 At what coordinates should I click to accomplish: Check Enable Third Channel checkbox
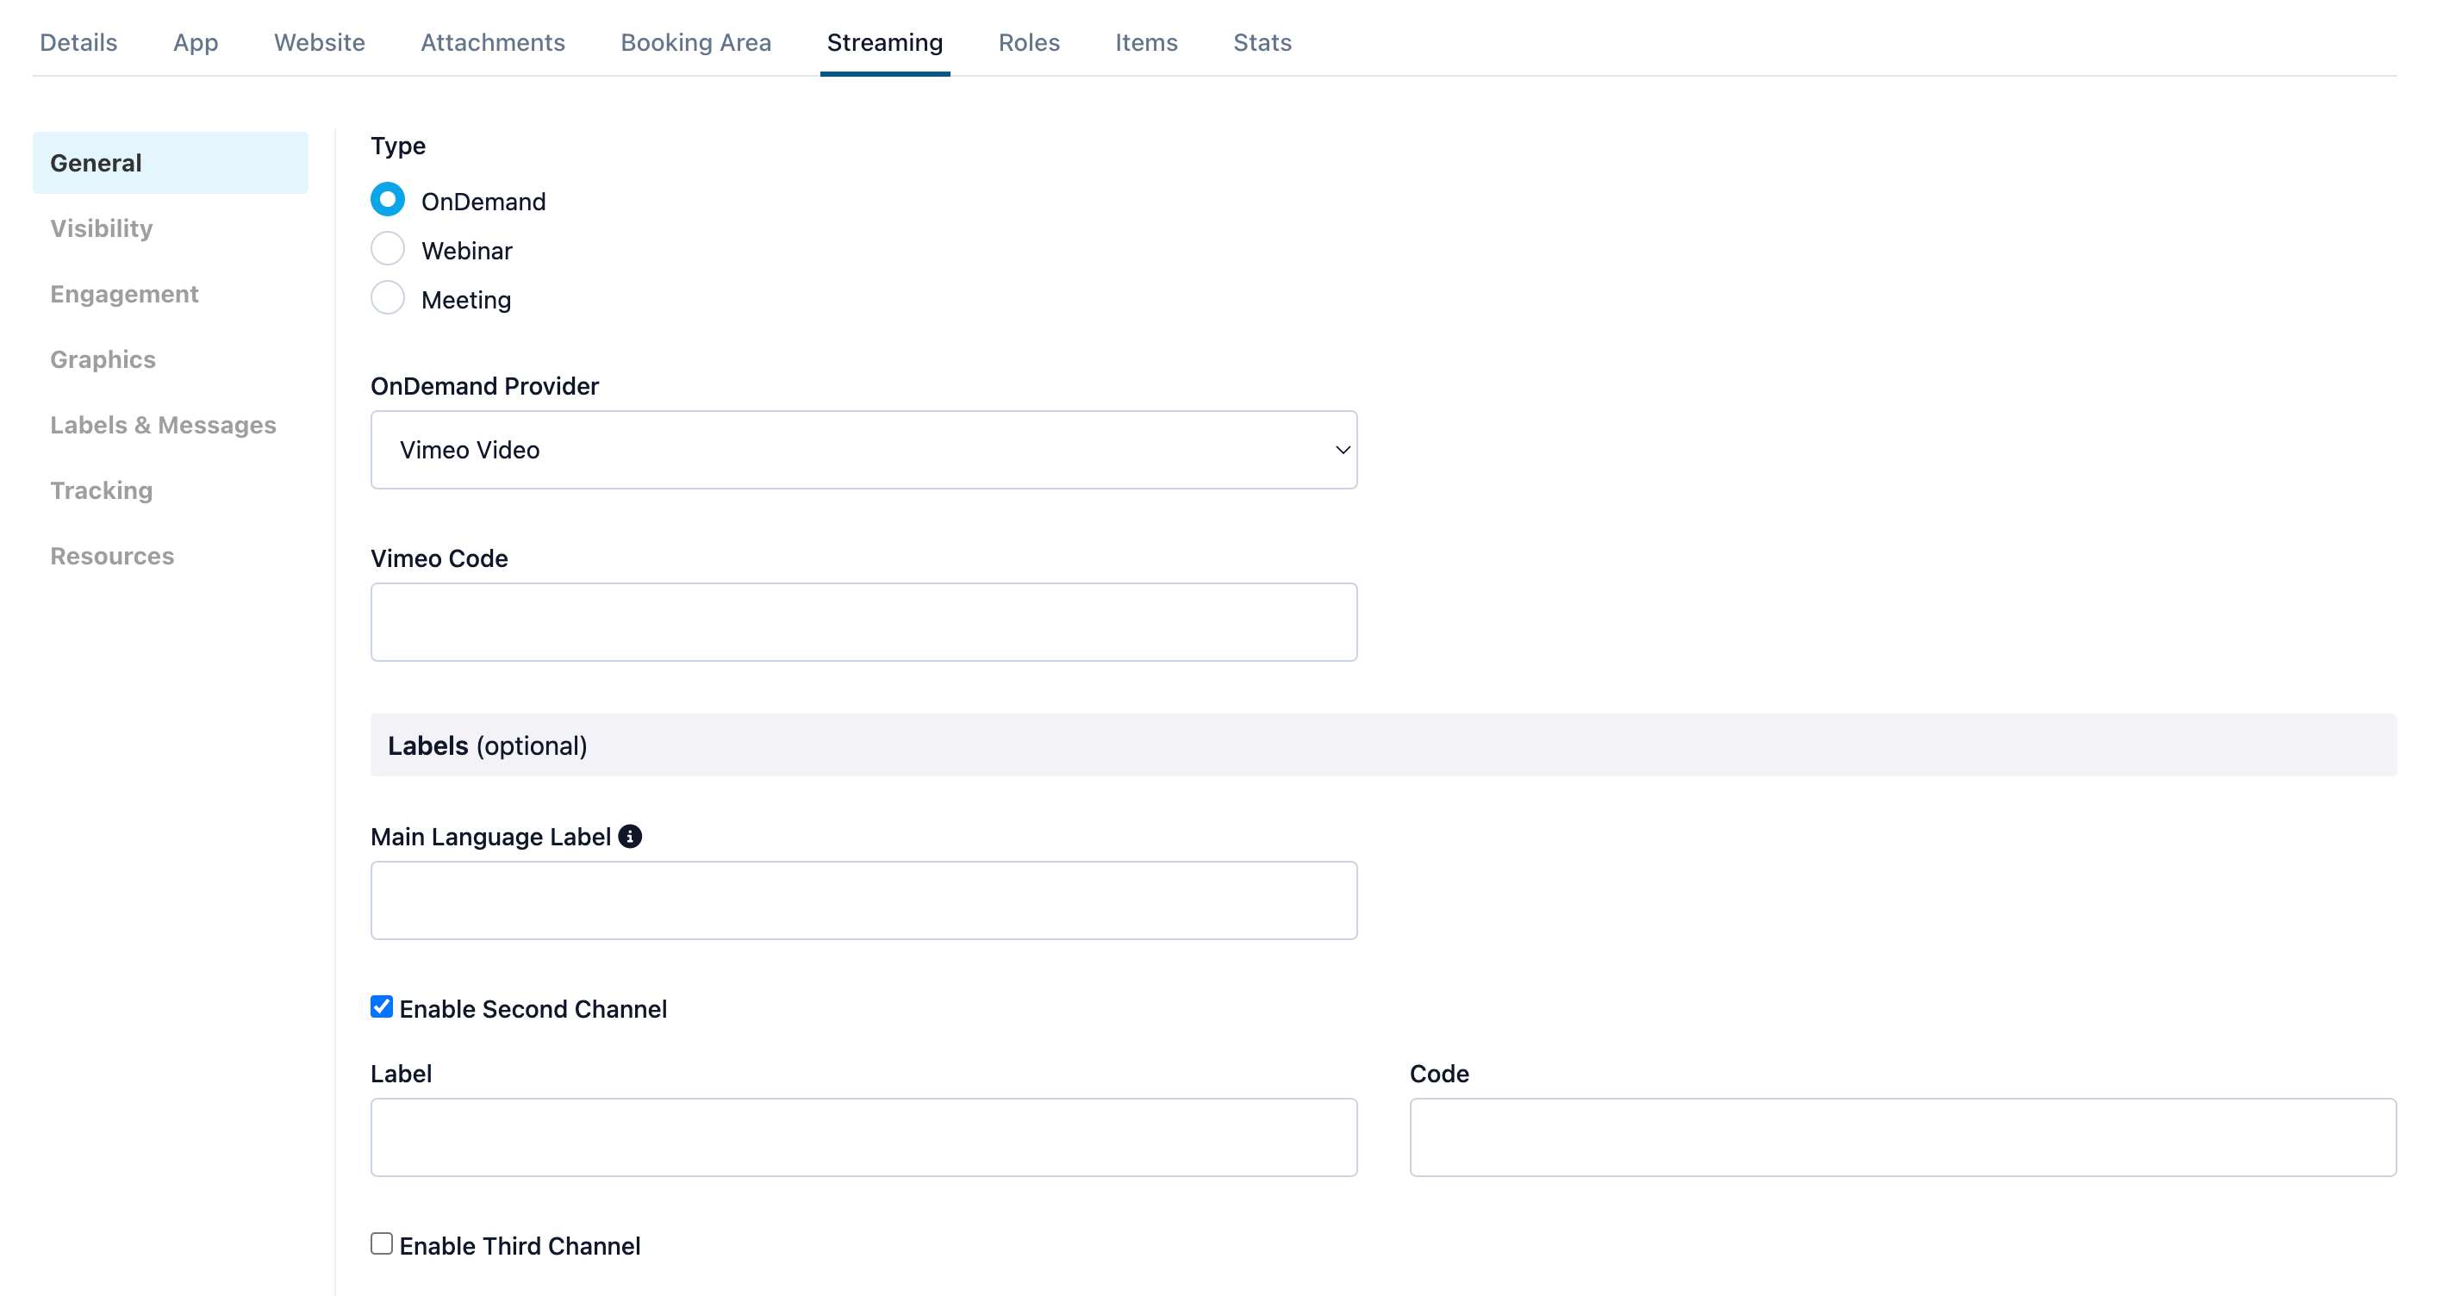[x=381, y=1244]
